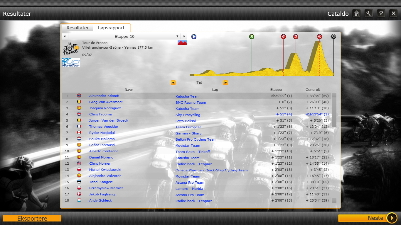401x225 pixels.
Task: Click the mountain stage type icon
Action: (x=182, y=43)
